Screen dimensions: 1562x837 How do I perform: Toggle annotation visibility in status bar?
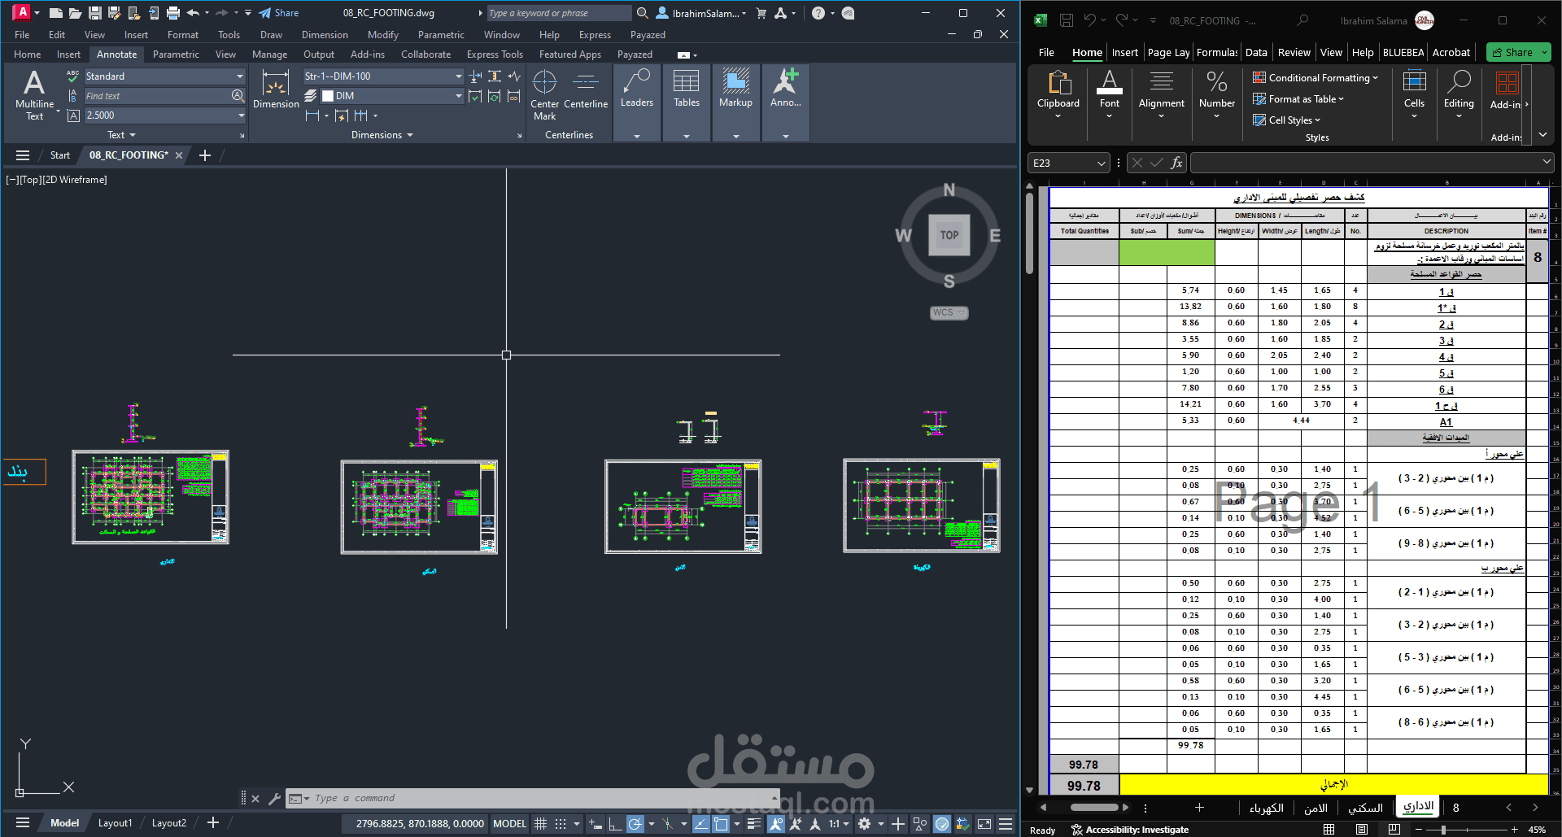[x=776, y=823]
